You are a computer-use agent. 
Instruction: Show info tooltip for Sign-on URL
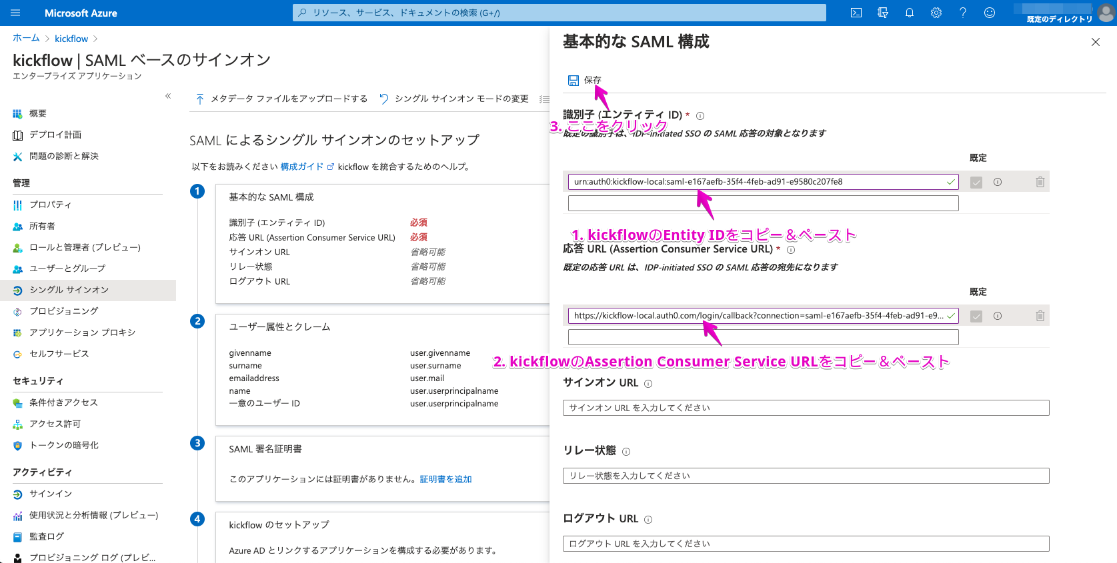point(648,384)
